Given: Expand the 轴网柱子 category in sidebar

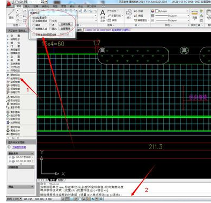Looking at the screenshot, I should [13, 39].
